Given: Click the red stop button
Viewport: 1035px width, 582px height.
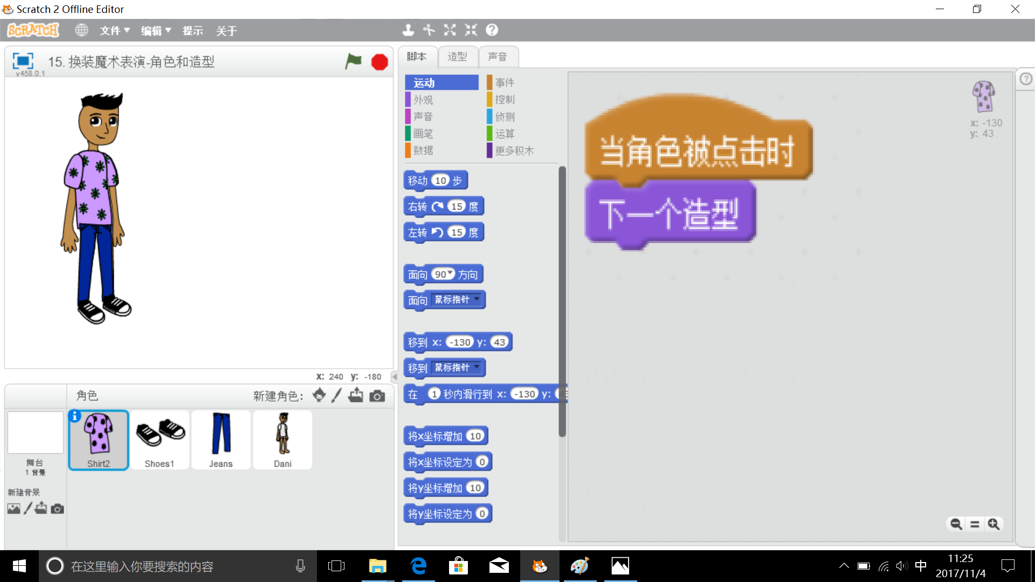Looking at the screenshot, I should (x=379, y=62).
